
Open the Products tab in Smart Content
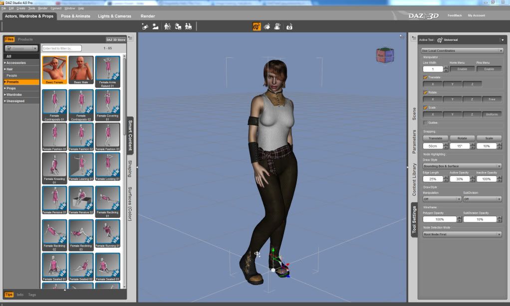click(x=25, y=39)
